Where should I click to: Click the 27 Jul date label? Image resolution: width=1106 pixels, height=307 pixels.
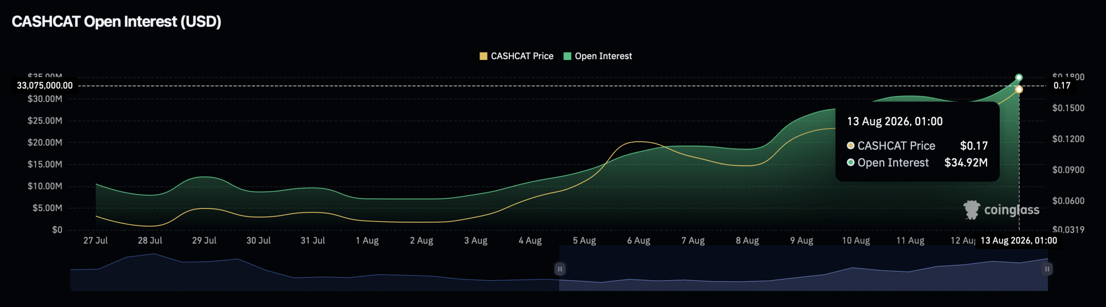tap(95, 241)
